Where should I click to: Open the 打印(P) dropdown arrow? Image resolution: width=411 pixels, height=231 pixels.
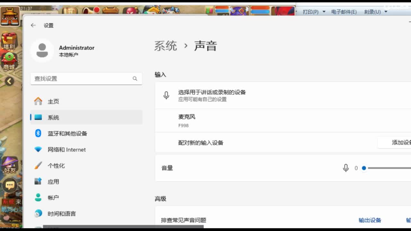click(x=324, y=12)
